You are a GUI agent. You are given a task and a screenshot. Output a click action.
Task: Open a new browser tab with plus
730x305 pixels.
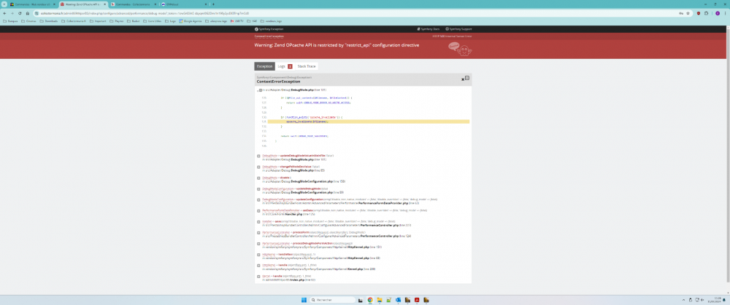pyautogui.click(x=213, y=4)
